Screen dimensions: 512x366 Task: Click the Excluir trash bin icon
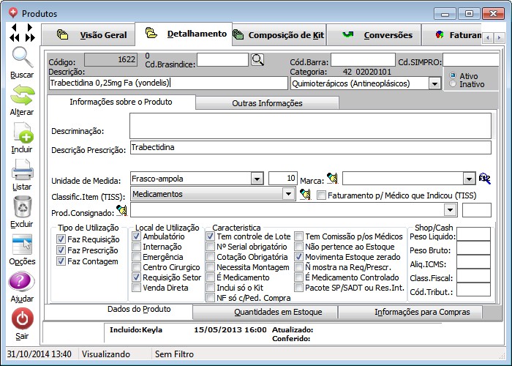[22, 207]
